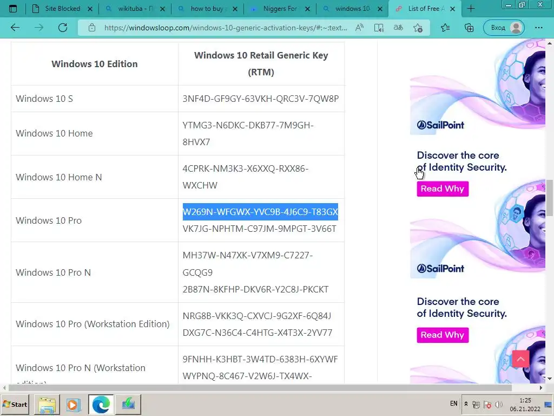Add this page to favorites
This screenshot has width=554, height=416.
(x=418, y=28)
